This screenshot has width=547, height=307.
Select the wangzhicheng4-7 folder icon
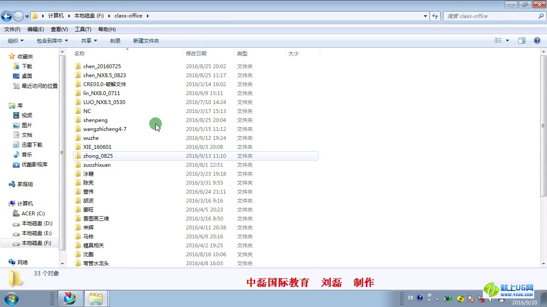click(78, 129)
